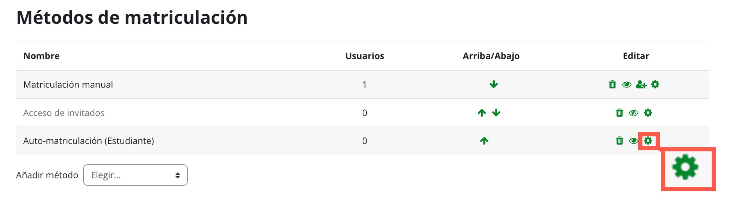Enrol users icon in Matriculación manual row
The width and height of the screenshot is (729, 197).
pyautogui.click(x=641, y=85)
